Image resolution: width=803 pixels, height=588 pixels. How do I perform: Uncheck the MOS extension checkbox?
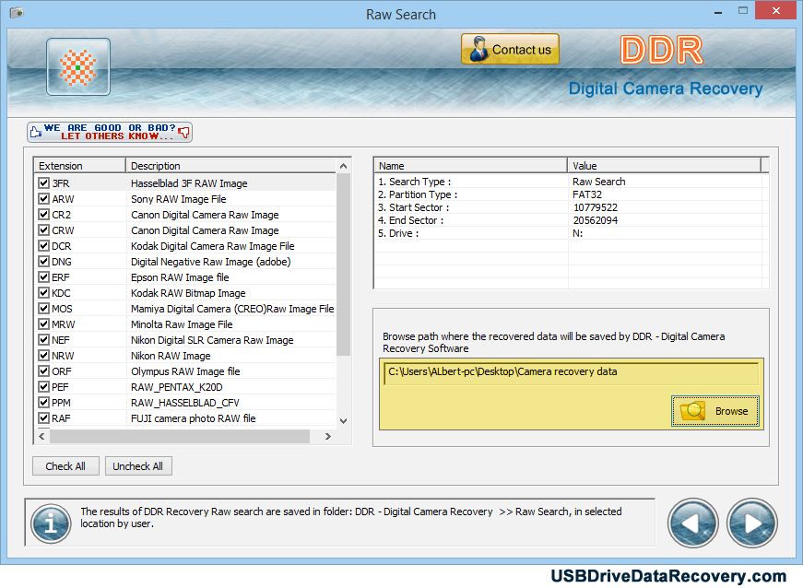click(x=43, y=309)
